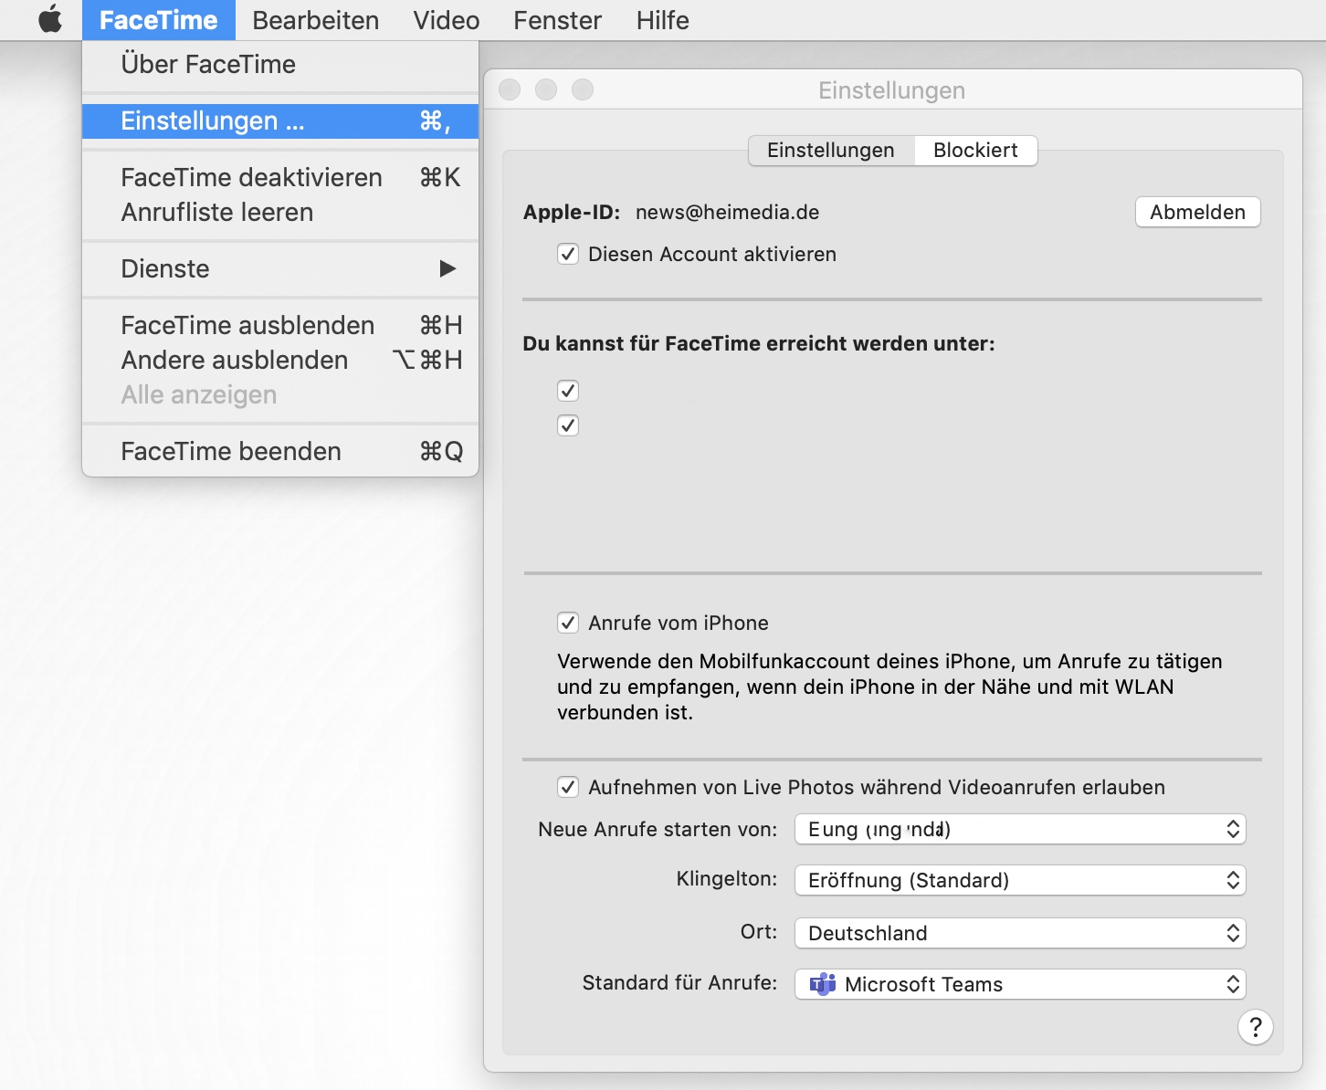Open the Klingelton dropdown

[1020, 880]
